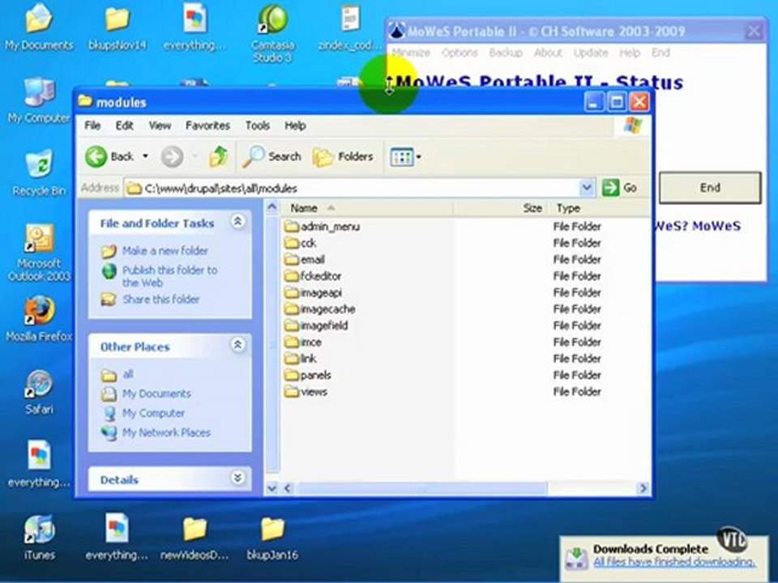The image size is (778, 583).
Task: Click blupJan16 folder on desktop
Action: [x=272, y=538]
